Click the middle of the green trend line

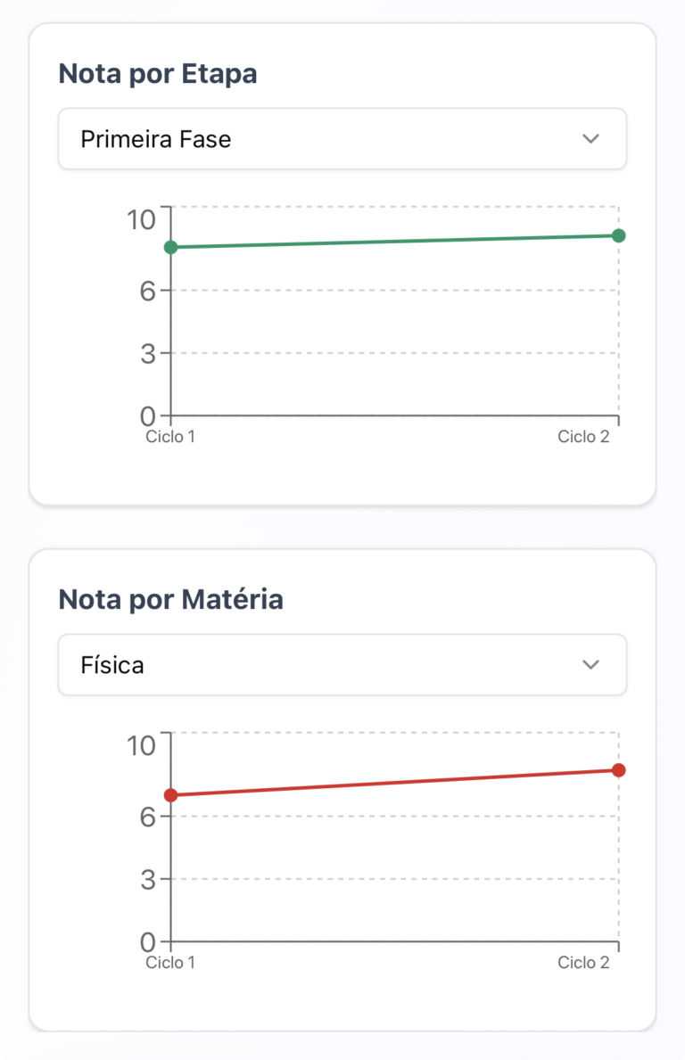394,242
